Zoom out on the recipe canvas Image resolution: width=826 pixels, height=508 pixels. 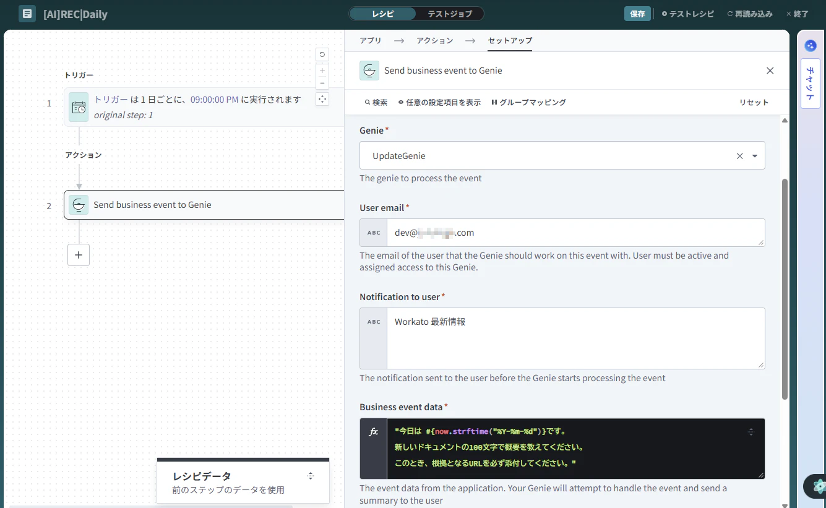click(x=322, y=83)
